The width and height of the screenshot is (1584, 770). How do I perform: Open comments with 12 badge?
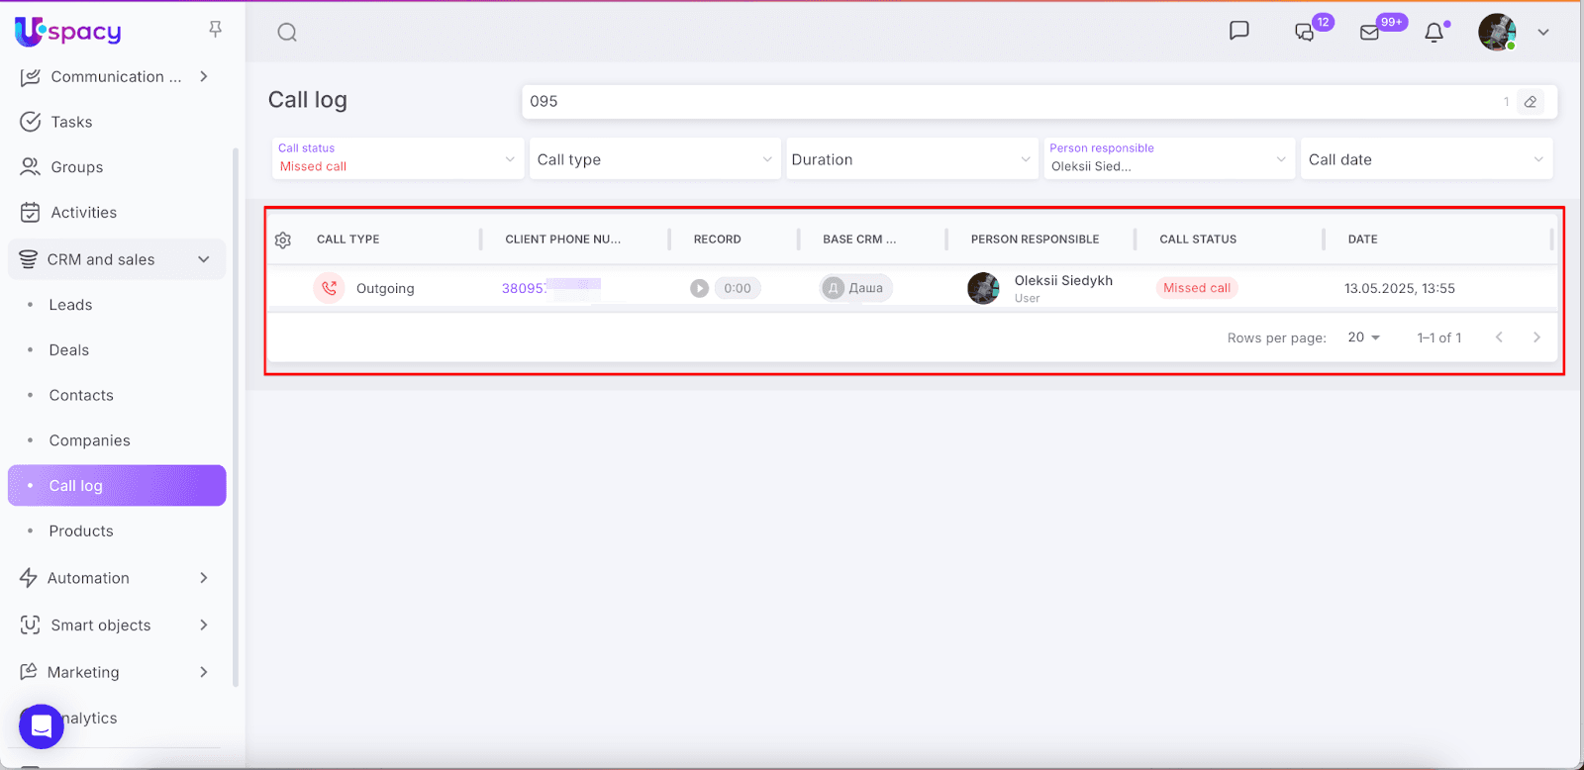[x=1307, y=32]
